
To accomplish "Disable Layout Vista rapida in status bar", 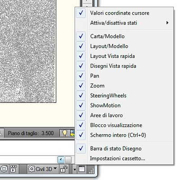I will 125,56.
